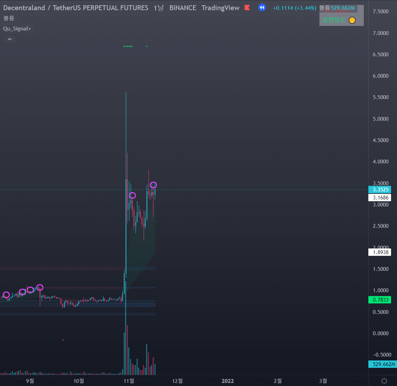Click the 3월 time axis label

pyautogui.click(x=323, y=381)
